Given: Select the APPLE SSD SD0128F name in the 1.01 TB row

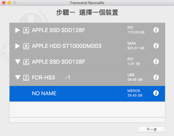Looking at the screenshot, I should point(58,62).
